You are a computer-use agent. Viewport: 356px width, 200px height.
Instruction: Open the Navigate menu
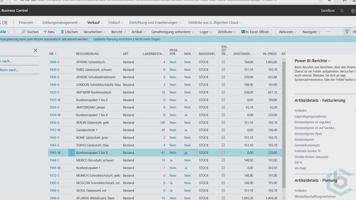pos(312,32)
